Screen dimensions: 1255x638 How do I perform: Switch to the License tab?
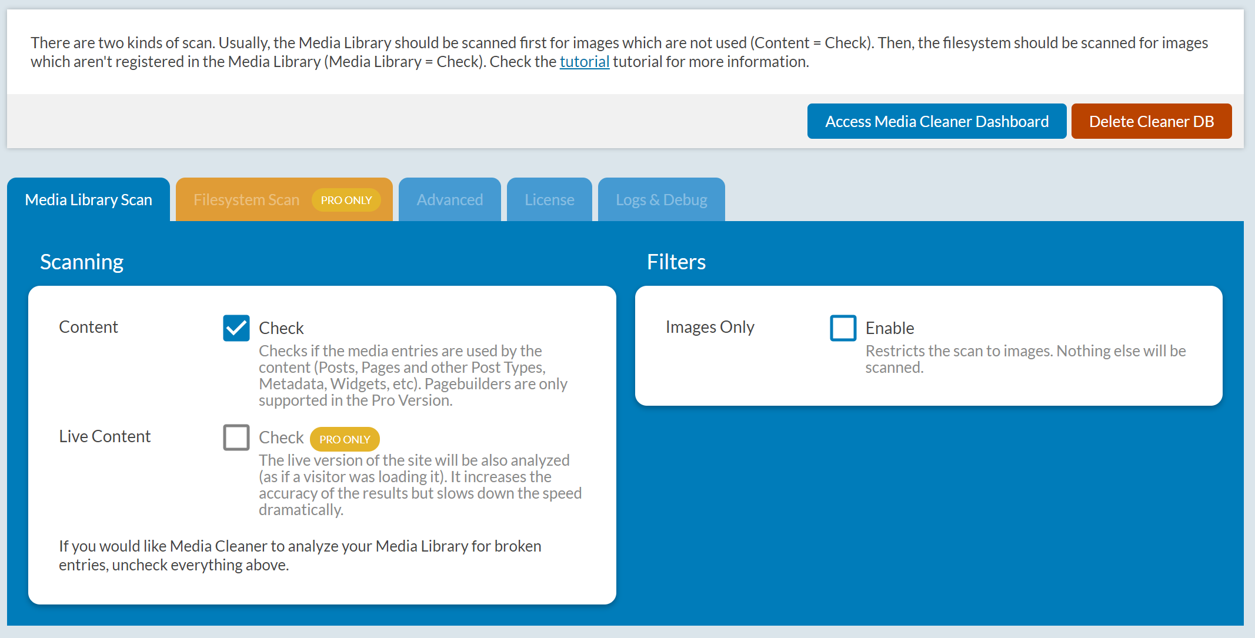[549, 200]
